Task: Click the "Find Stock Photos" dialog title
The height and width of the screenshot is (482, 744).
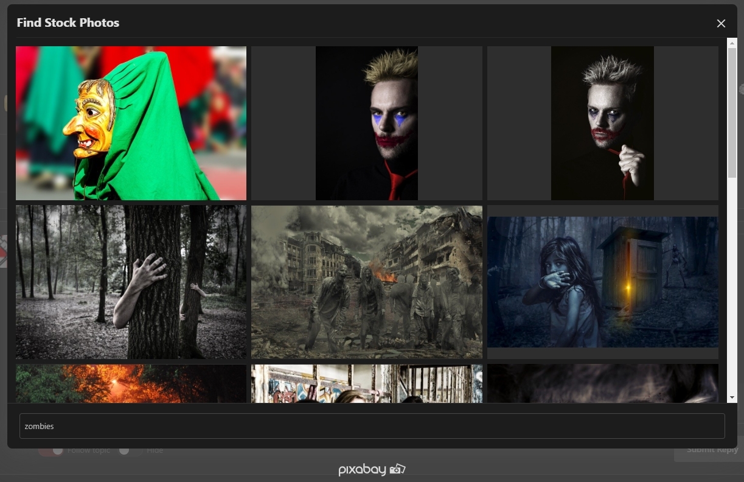Action: pyautogui.click(x=68, y=23)
